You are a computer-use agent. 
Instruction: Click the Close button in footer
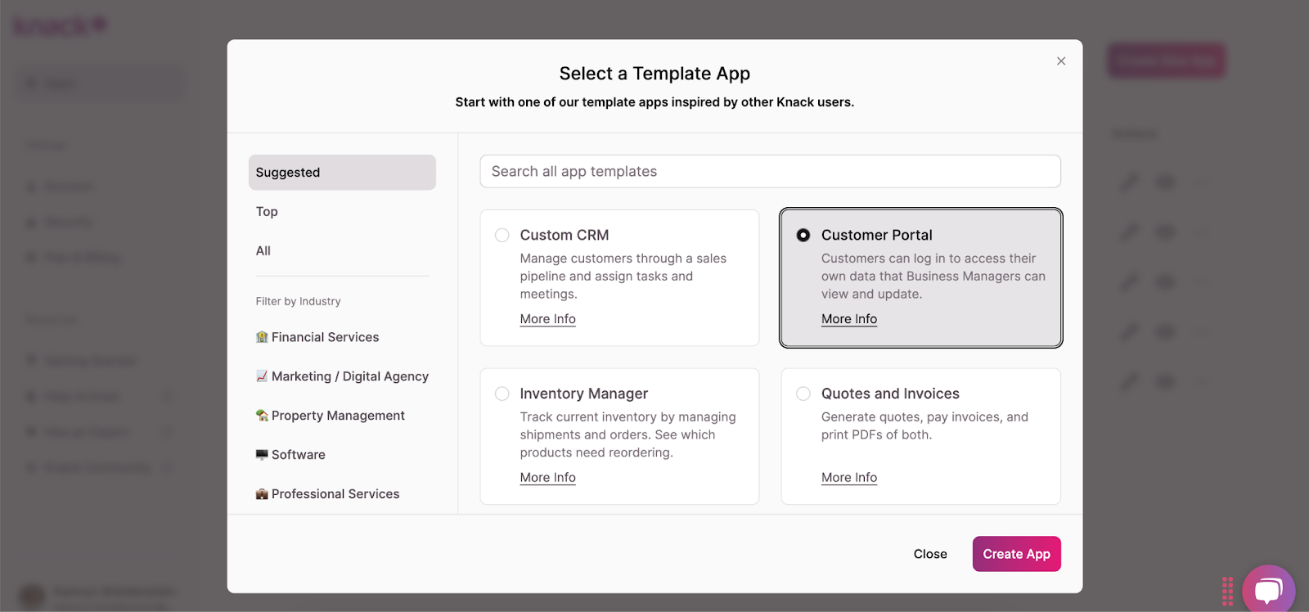pos(930,554)
